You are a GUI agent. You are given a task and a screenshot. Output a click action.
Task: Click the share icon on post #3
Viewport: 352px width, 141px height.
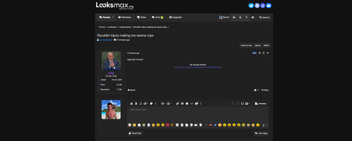pyautogui.click(x=260, y=53)
